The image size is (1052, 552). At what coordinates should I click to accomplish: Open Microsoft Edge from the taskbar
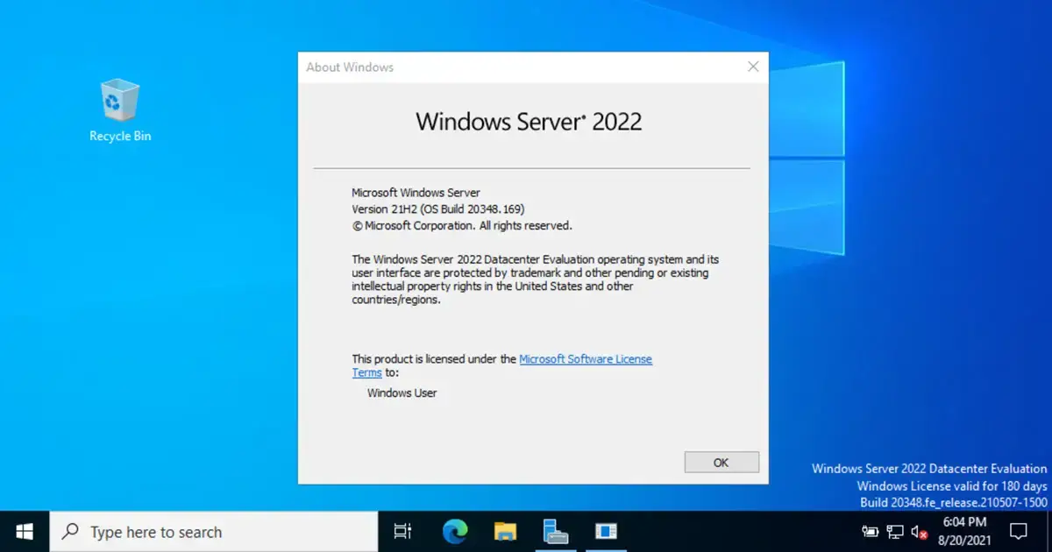tap(455, 531)
